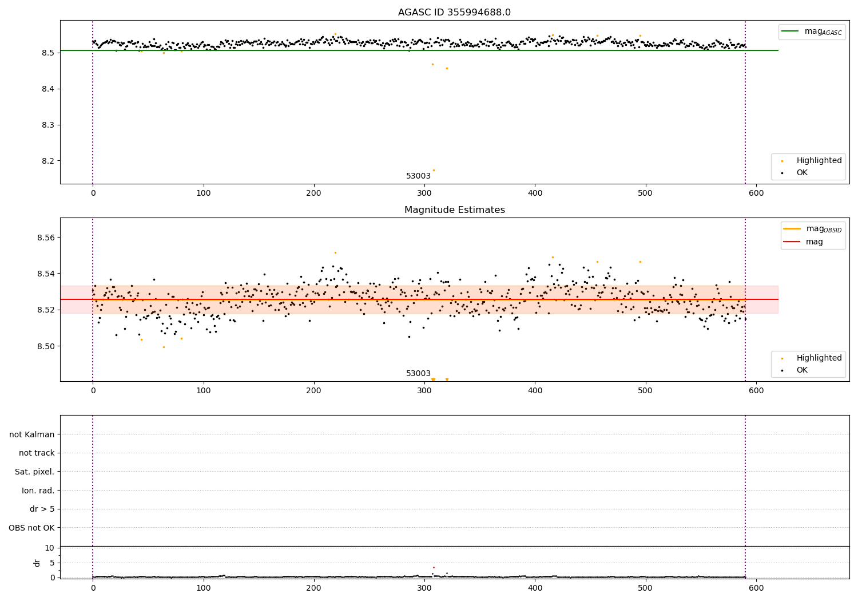Click the Magnitude Estimates x-axis tick 500
Image resolution: width=858 pixels, height=601 pixels.
[x=645, y=390]
